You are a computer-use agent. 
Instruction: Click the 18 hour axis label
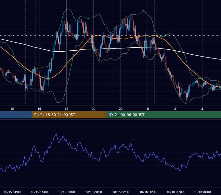click(x=66, y=109)
